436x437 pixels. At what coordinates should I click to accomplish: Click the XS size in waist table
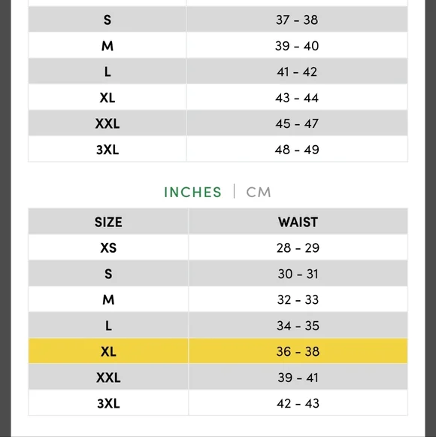108,247
